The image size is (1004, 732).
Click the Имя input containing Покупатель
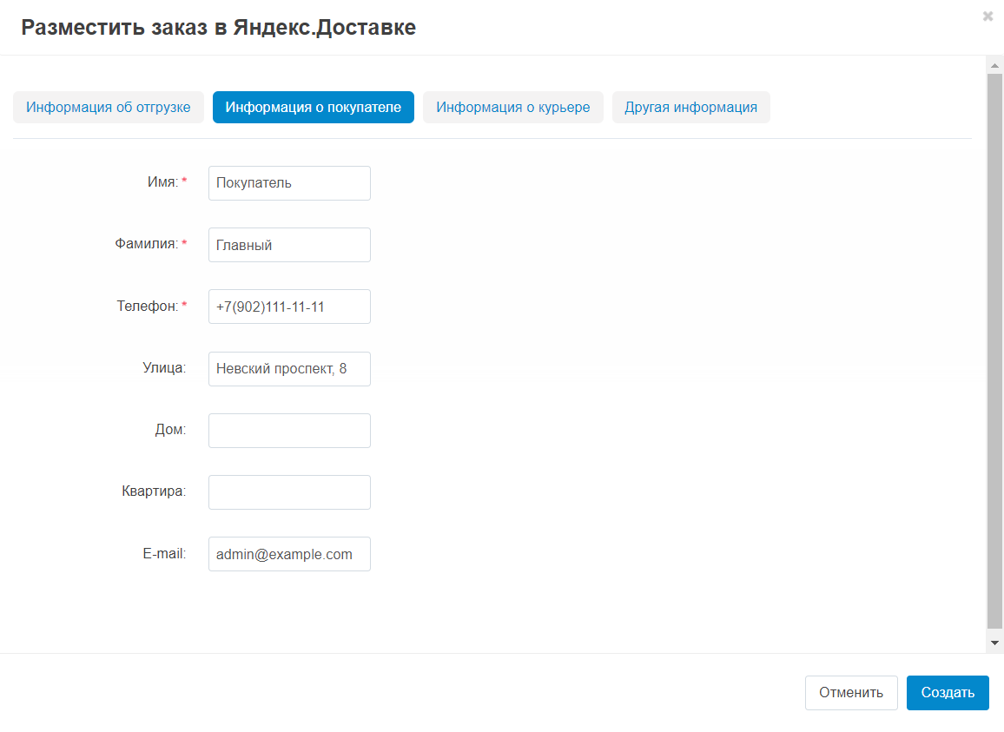pyautogui.click(x=289, y=183)
